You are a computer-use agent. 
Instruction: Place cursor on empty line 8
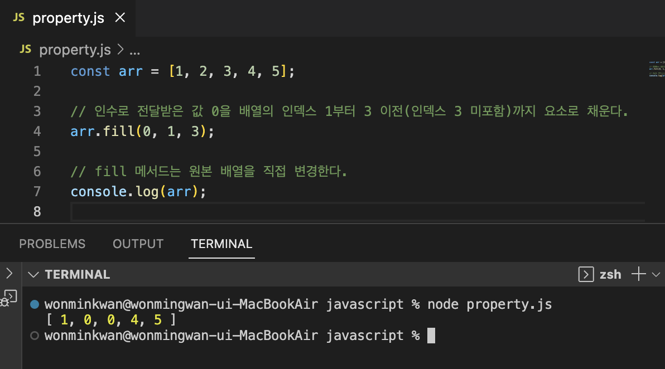pos(358,211)
